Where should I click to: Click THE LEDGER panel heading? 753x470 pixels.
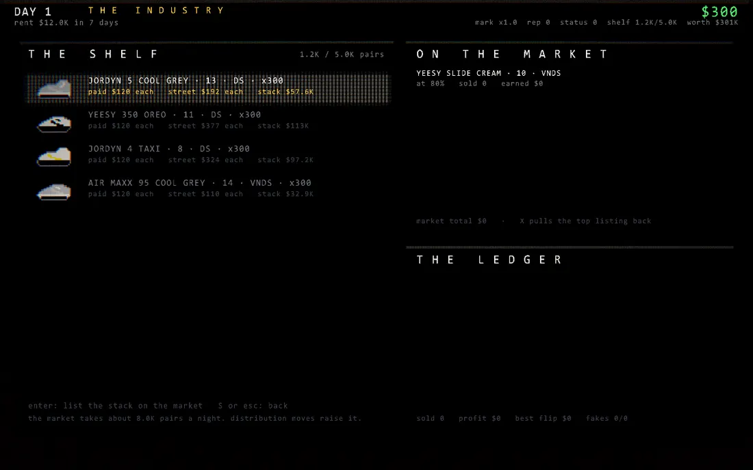(489, 260)
